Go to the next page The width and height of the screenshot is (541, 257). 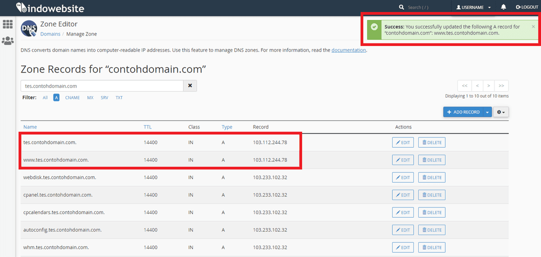coord(488,86)
